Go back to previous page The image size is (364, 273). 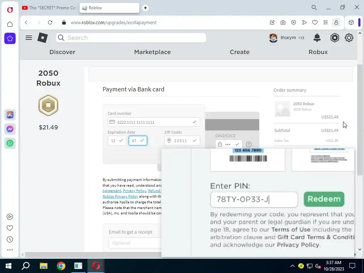[26, 22]
